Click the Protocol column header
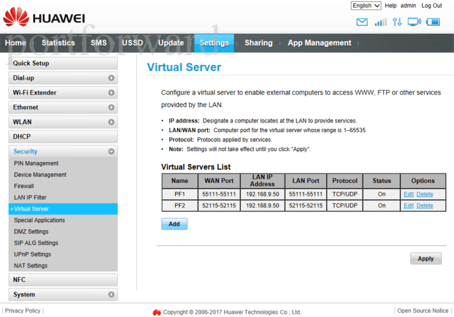This screenshot has width=454, height=317. pos(344,181)
